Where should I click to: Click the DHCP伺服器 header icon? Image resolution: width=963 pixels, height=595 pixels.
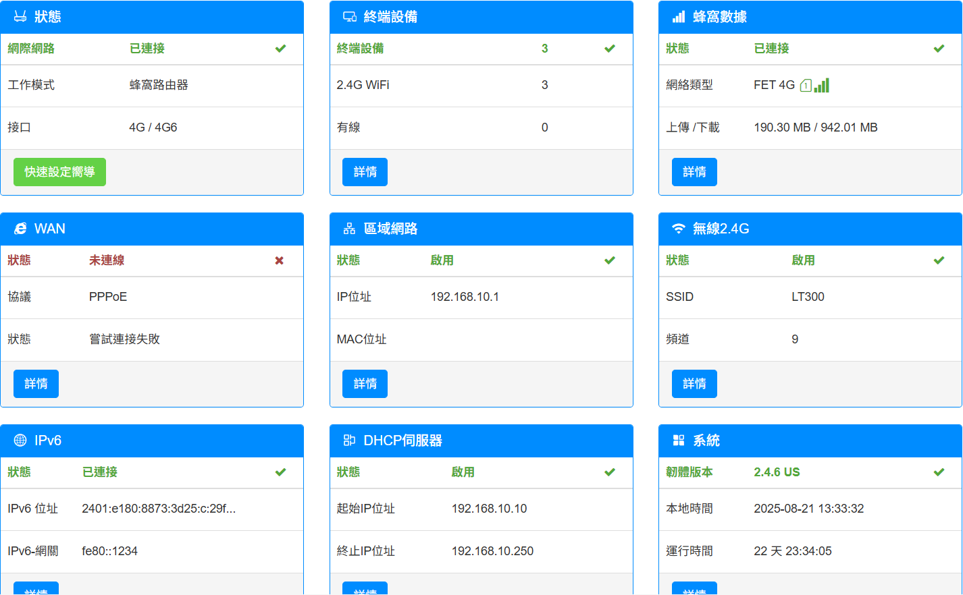tap(349, 441)
